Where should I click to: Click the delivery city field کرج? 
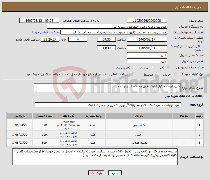(x=147, y=61)
